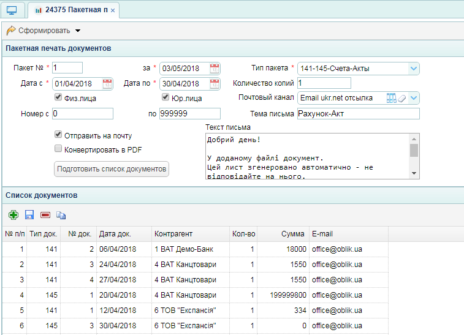Screen dimensions: 464x335
Task: Uncheck the Юр.лица checkbox
Action: [165, 97]
